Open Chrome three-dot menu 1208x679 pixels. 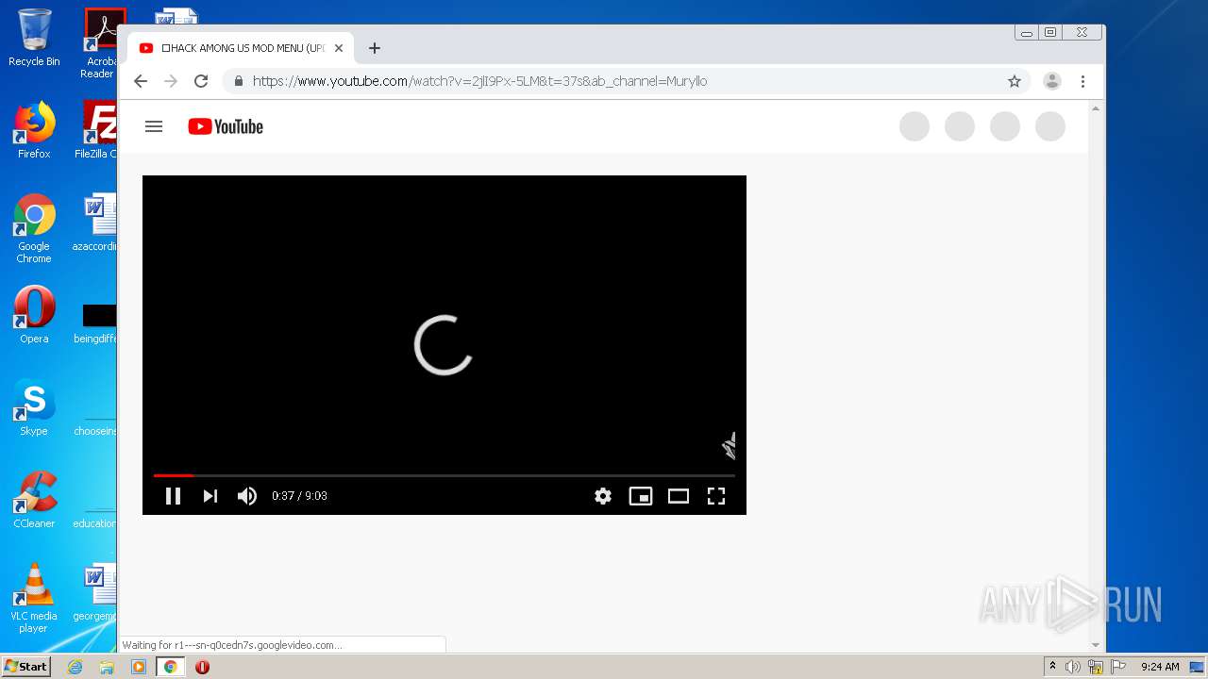coord(1083,81)
